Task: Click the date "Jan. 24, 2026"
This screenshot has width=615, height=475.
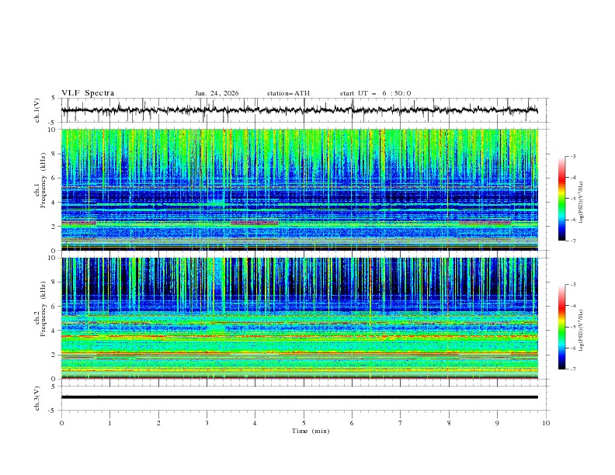Action: [x=217, y=93]
